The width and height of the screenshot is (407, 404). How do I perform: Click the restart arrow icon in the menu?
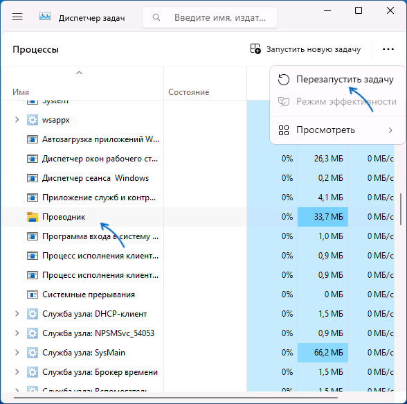(x=284, y=80)
